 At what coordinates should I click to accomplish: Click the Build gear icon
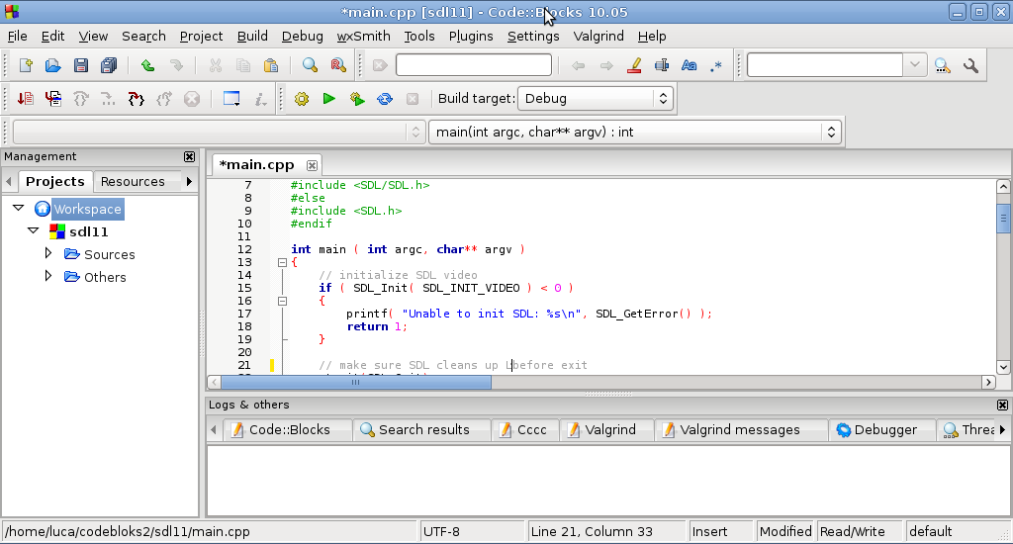coord(302,99)
